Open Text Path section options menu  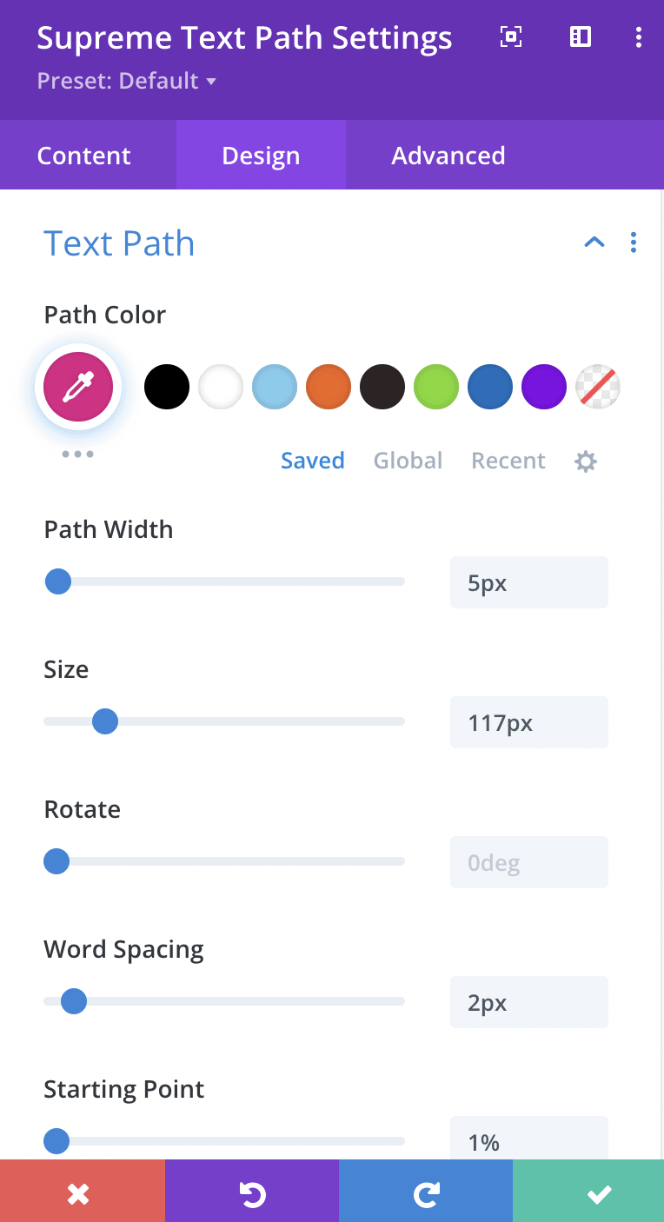[x=634, y=242]
